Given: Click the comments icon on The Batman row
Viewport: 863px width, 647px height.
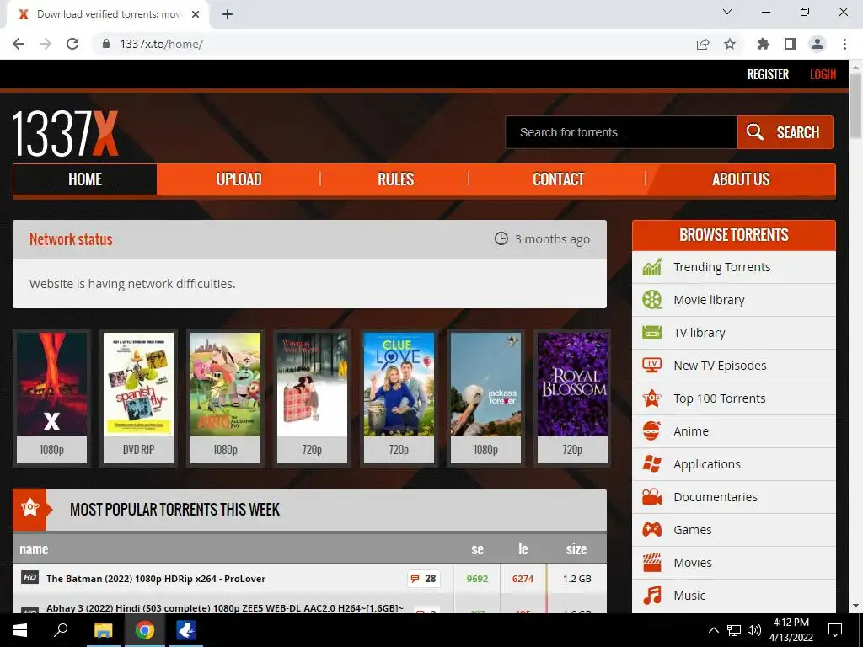Looking at the screenshot, I should 415,579.
